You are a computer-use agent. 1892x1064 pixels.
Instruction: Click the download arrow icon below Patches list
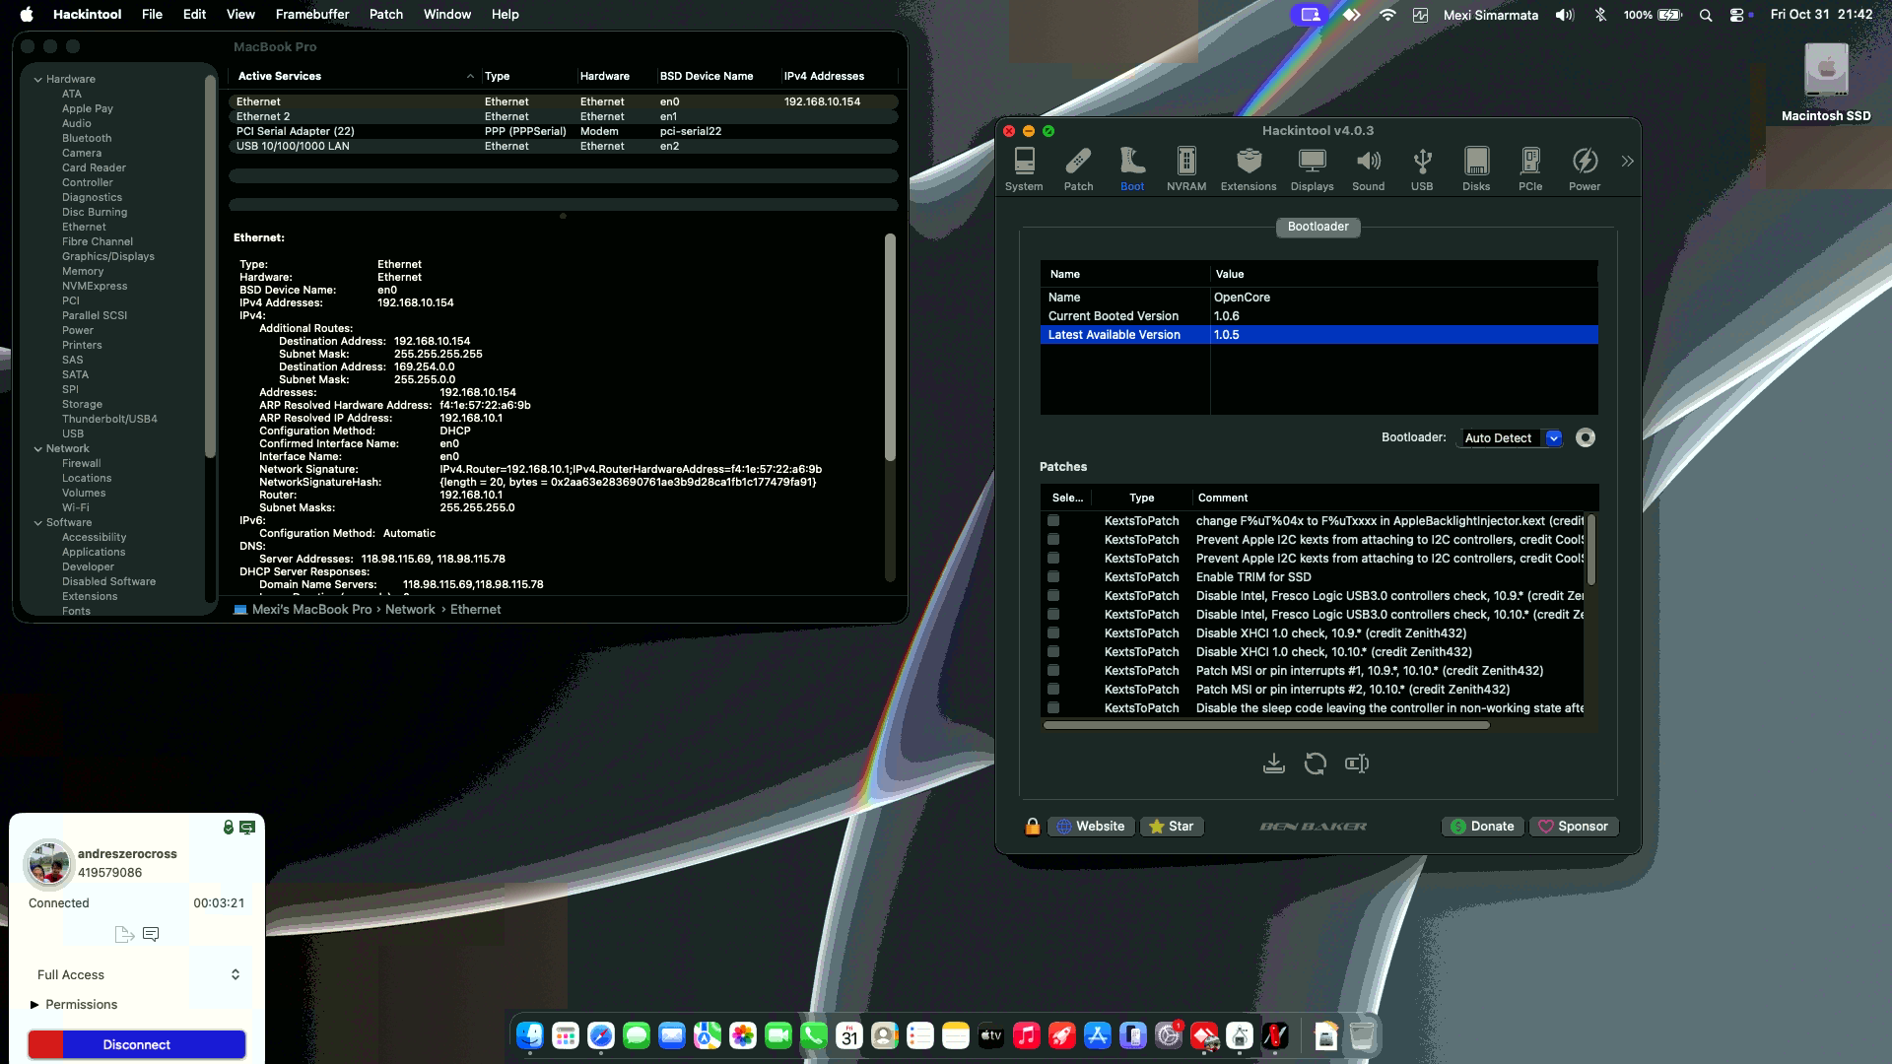[x=1274, y=764]
